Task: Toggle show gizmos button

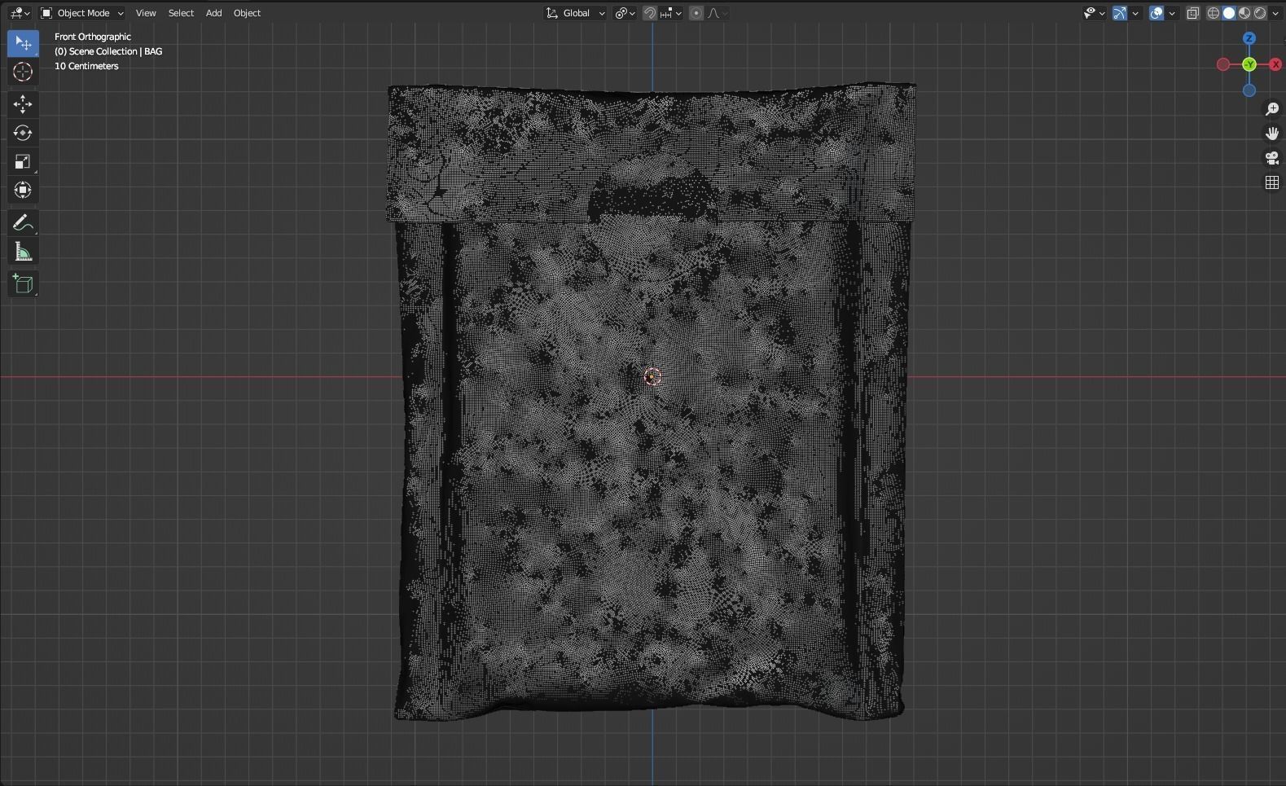Action: coord(1120,13)
